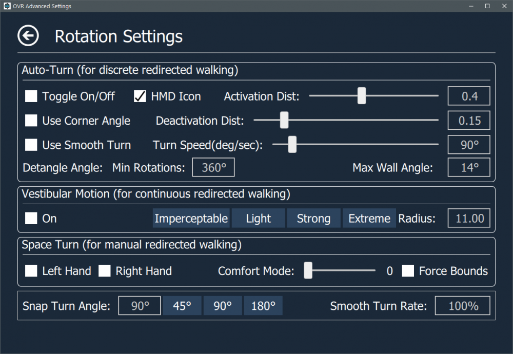This screenshot has width=513, height=354.
Task: Click the Smooth Turn Rate 100% field
Action: coord(463,306)
